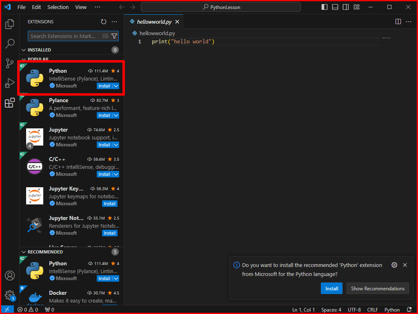Split the editor to the right
418x314 pixels.
pos(398,22)
